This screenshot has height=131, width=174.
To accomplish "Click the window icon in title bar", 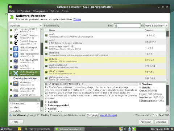I will click(x=11, y=7).
